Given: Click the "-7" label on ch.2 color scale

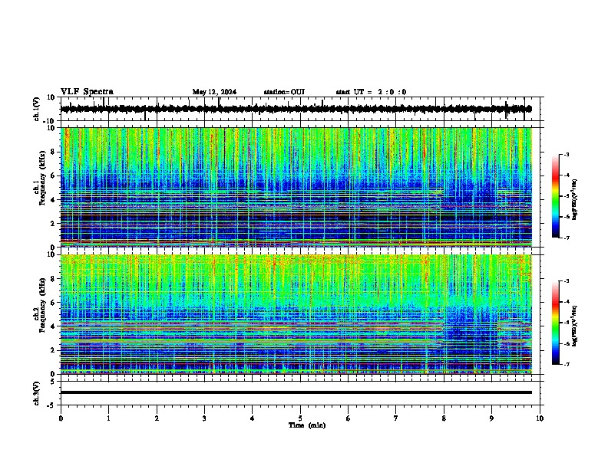Looking at the screenshot, I should coord(567,365).
